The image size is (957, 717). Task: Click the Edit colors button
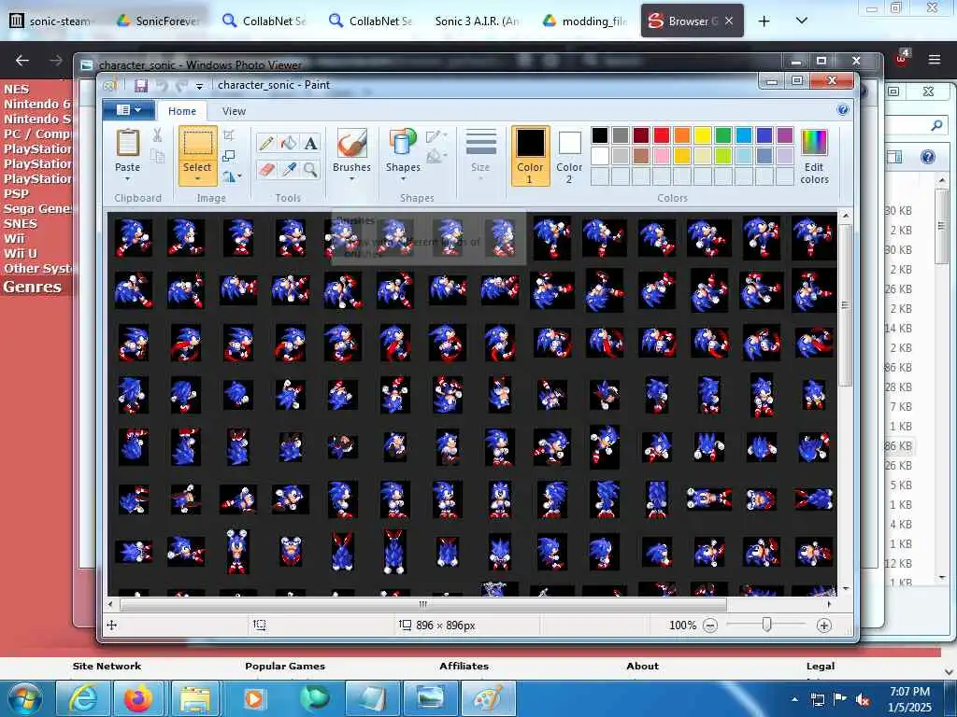pos(814,156)
